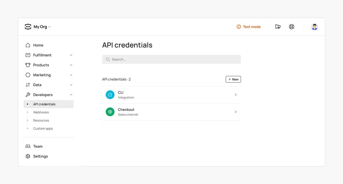Expand the Products section chevron
The width and height of the screenshot is (343, 184).
(x=71, y=65)
